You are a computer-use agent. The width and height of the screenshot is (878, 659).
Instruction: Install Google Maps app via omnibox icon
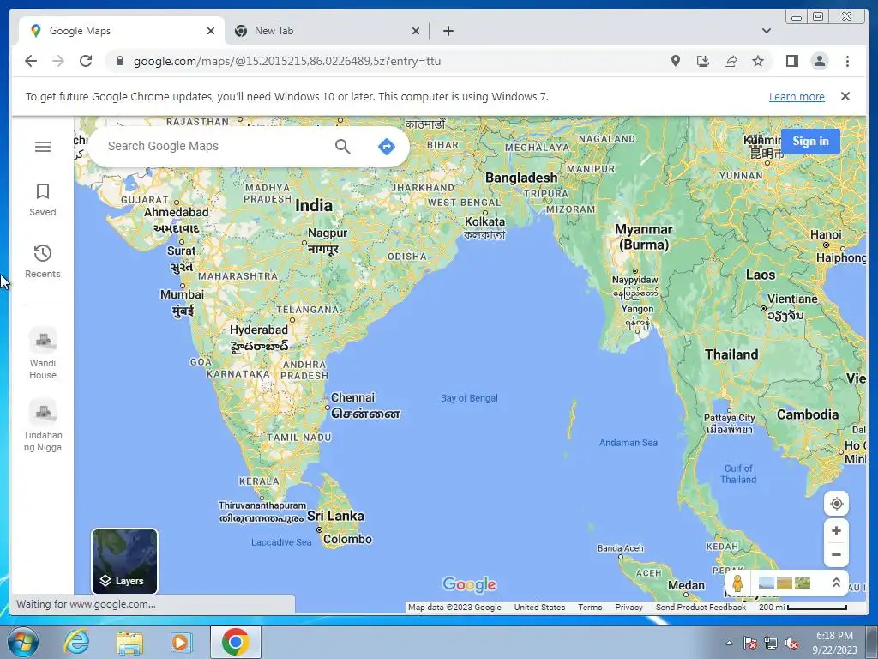(703, 61)
